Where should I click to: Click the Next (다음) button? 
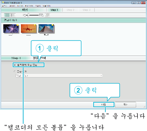click(x=104, y=105)
